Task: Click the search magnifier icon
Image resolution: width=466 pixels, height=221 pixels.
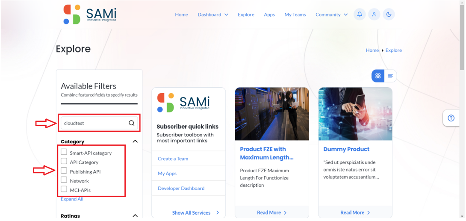Action: (x=131, y=123)
